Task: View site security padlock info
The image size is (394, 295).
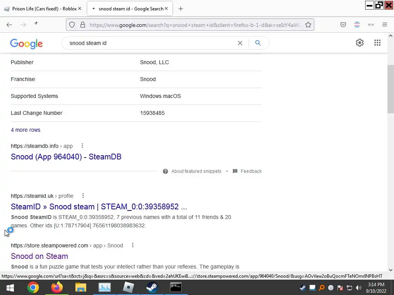Action: tap(83, 25)
